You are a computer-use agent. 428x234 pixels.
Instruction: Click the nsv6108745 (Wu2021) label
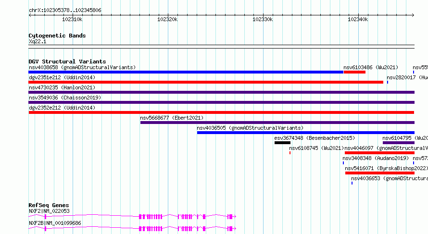[316, 148]
